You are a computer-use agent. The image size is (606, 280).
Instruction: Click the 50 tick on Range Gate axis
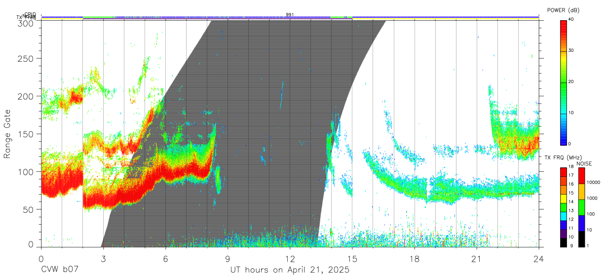click(29, 209)
